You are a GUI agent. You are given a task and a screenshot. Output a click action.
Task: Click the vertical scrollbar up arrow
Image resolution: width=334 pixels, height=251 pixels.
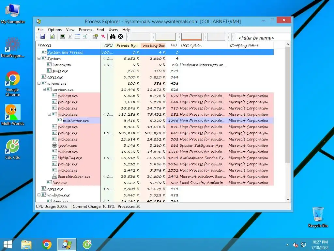[x=288, y=44]
